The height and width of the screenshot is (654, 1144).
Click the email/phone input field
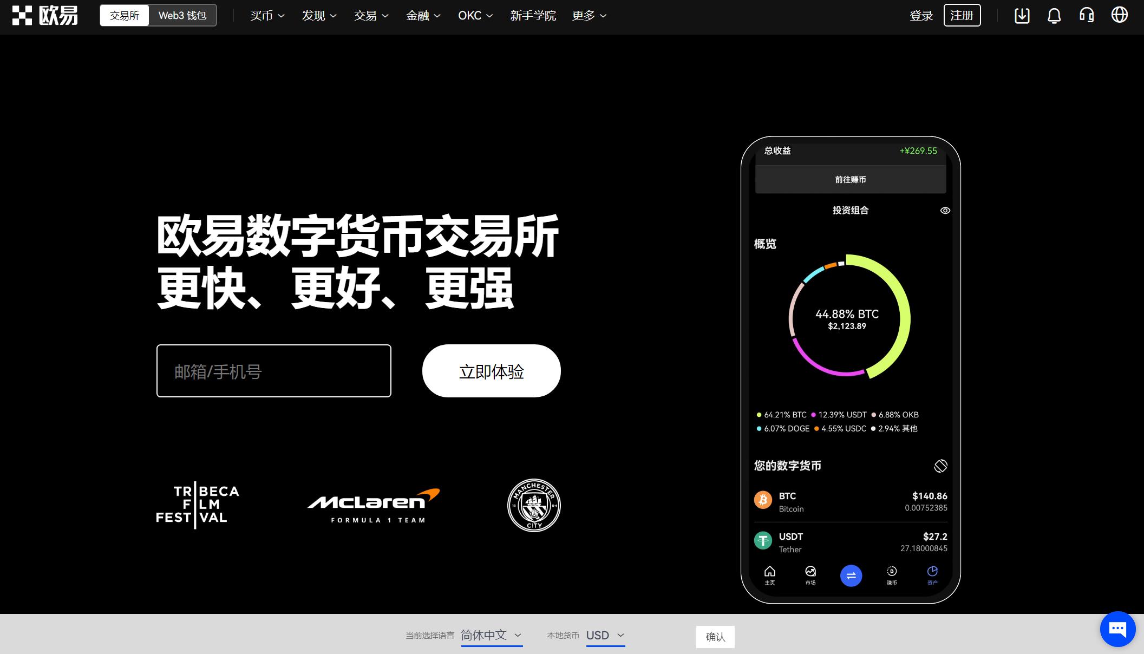tap(273, 371)
